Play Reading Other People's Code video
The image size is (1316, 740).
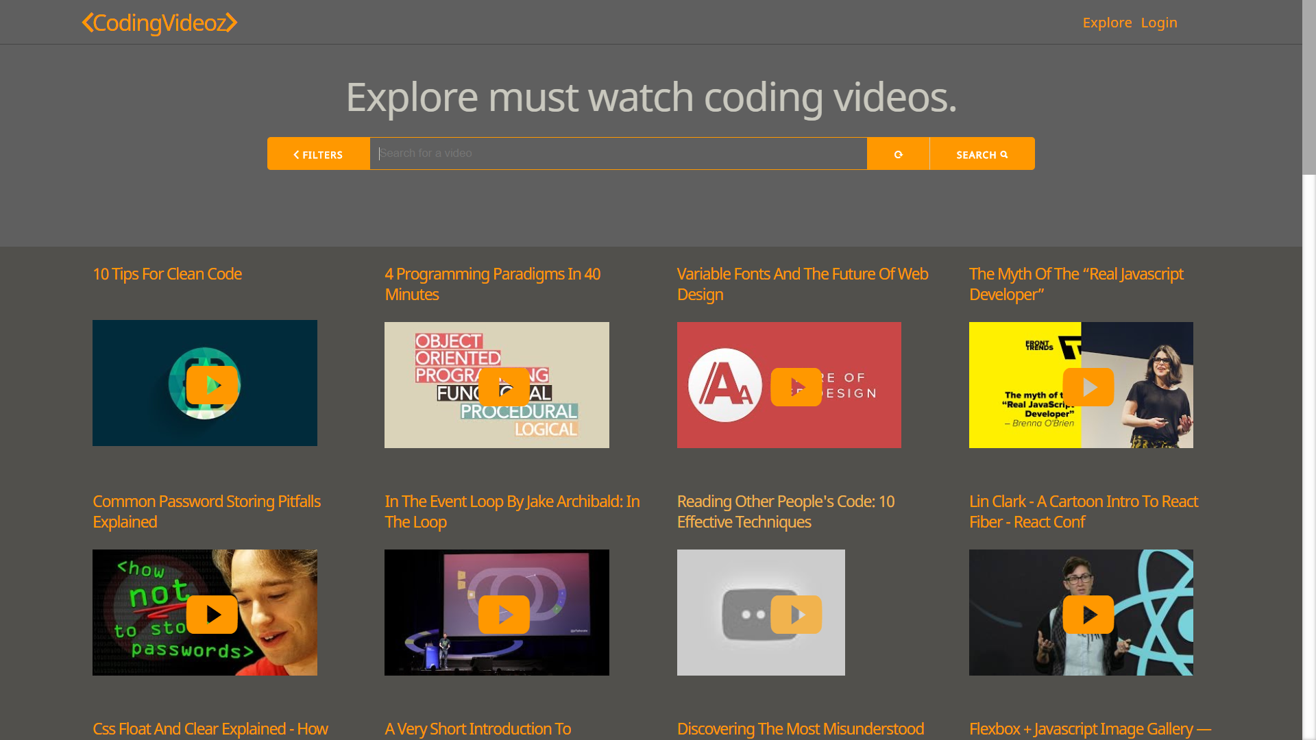796,615
